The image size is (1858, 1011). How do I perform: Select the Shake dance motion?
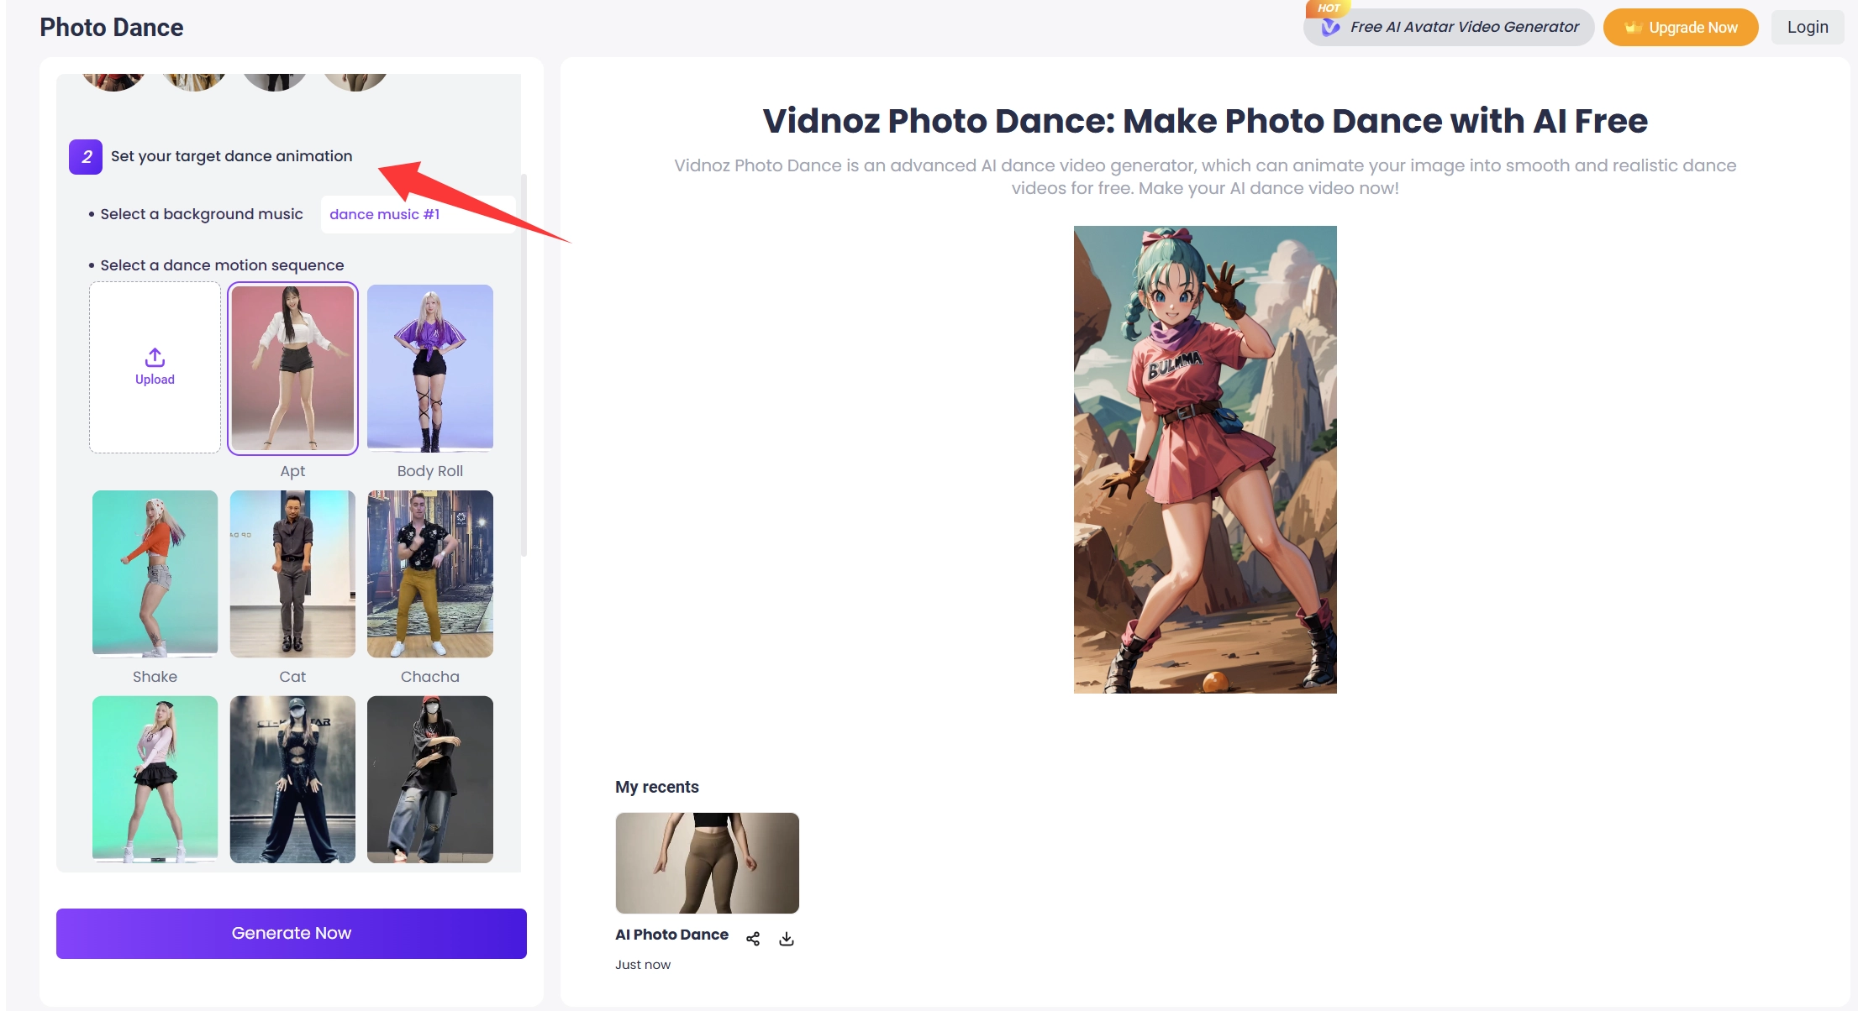click(155, 574)
